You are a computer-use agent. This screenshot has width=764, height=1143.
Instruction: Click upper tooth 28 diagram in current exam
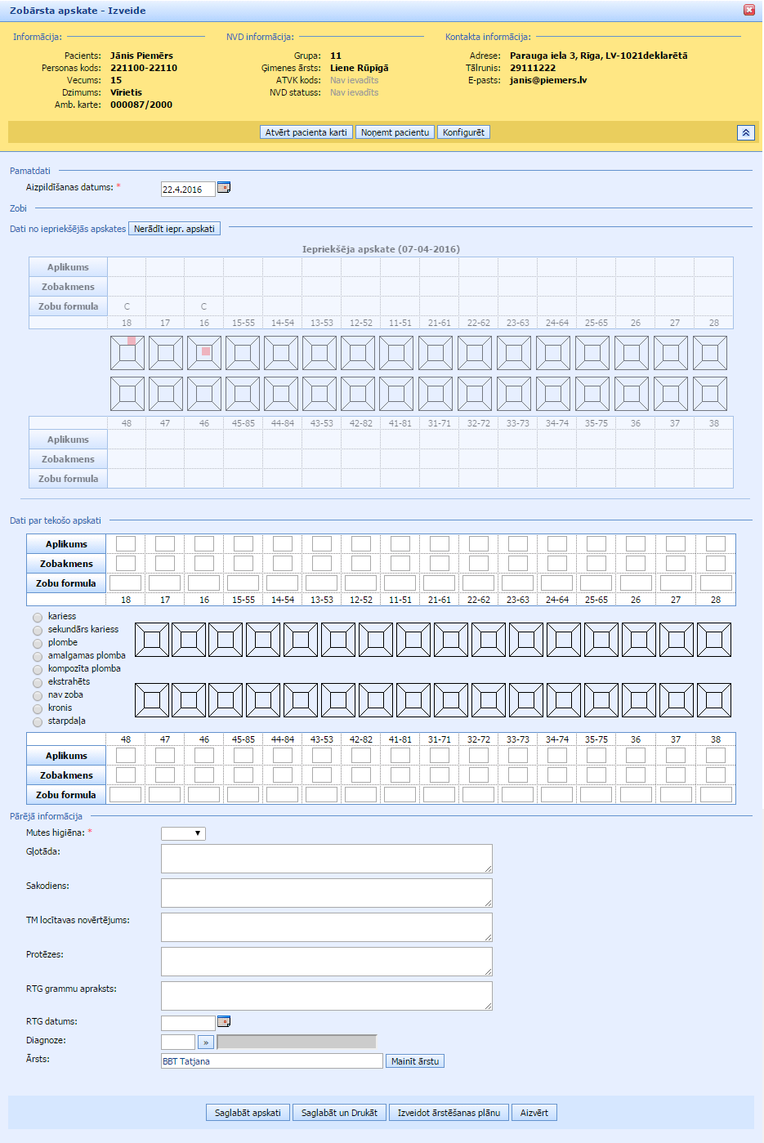point(714,640)
